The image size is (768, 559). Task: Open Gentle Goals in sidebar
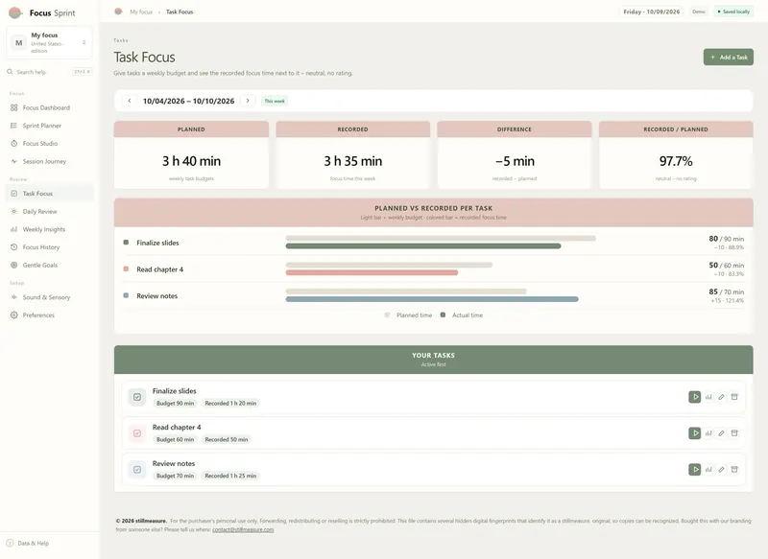coord(50,265)
